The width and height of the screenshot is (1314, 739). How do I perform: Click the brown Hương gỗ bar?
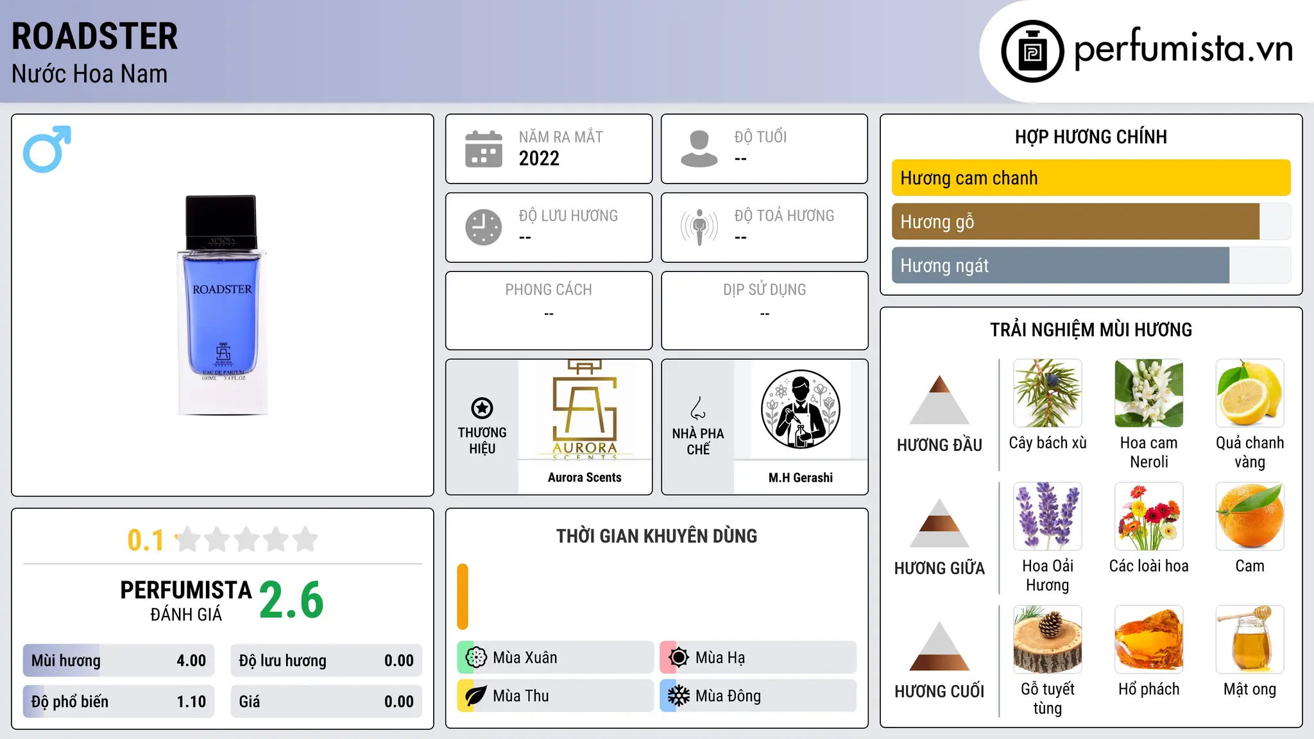coord(1075,221)
